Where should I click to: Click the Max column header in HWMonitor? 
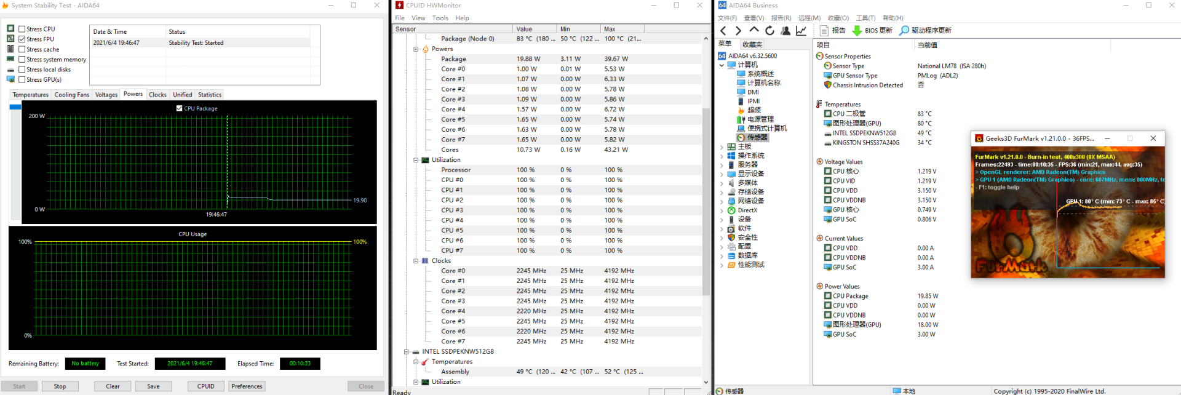(622, 29)
